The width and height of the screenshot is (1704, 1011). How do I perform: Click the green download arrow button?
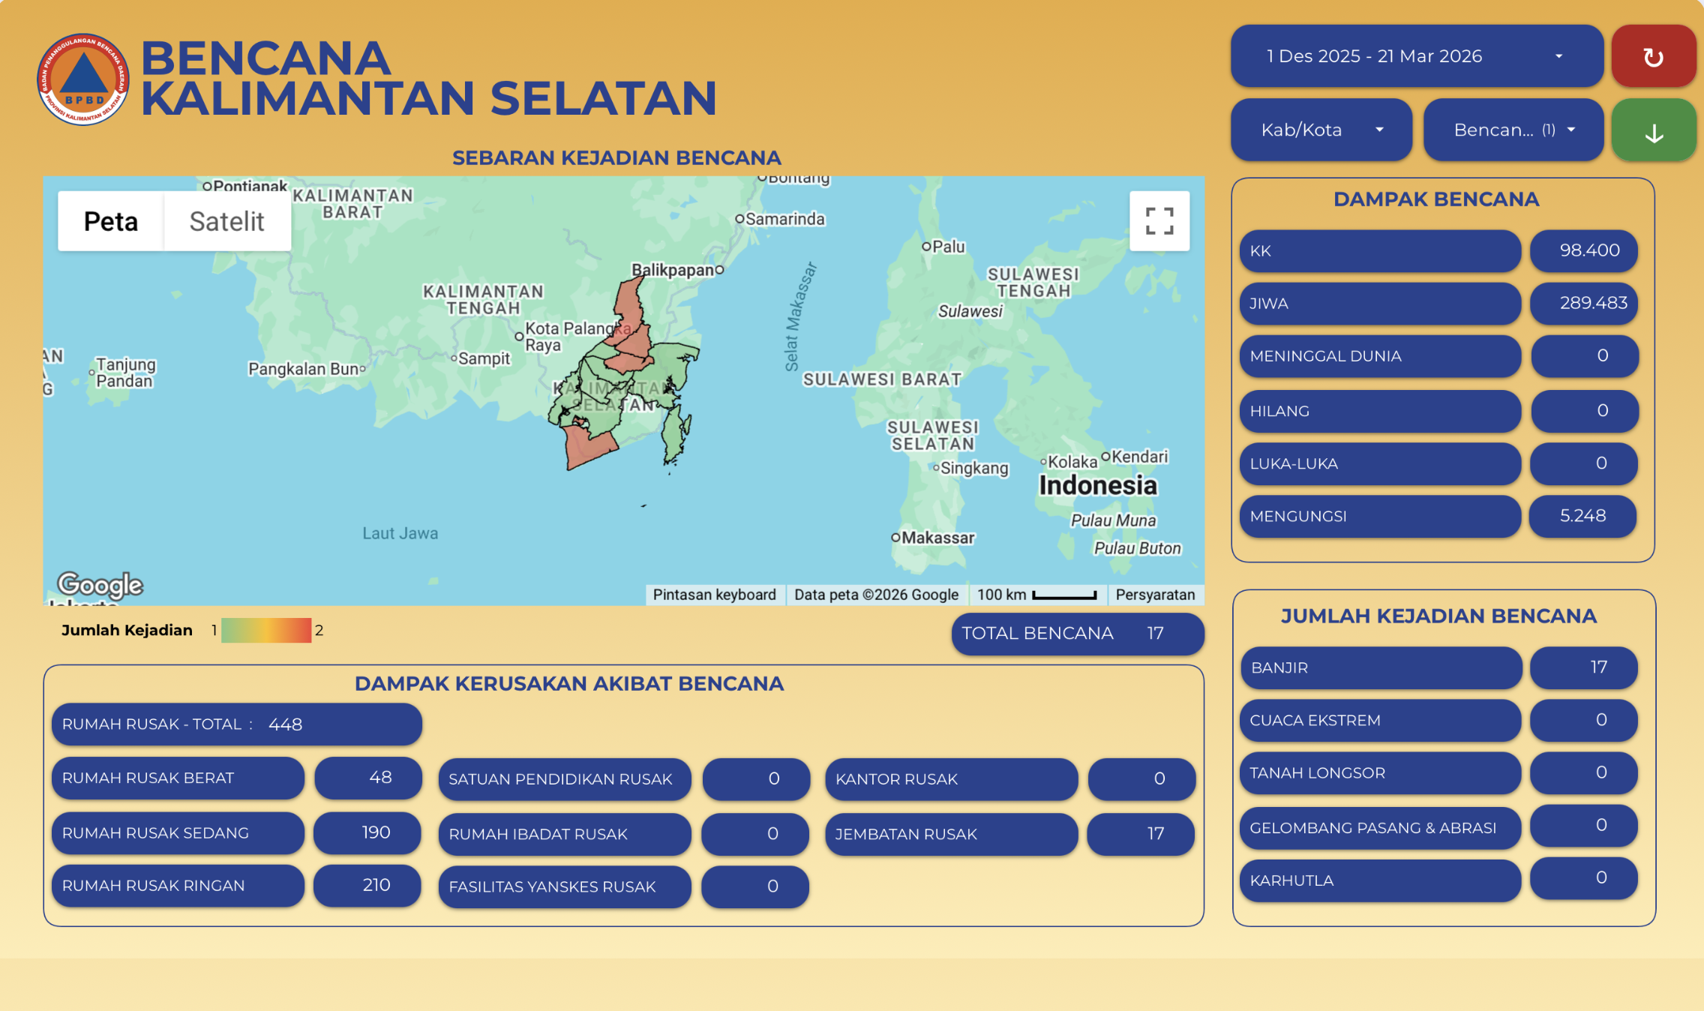(x=1653, y=131)
